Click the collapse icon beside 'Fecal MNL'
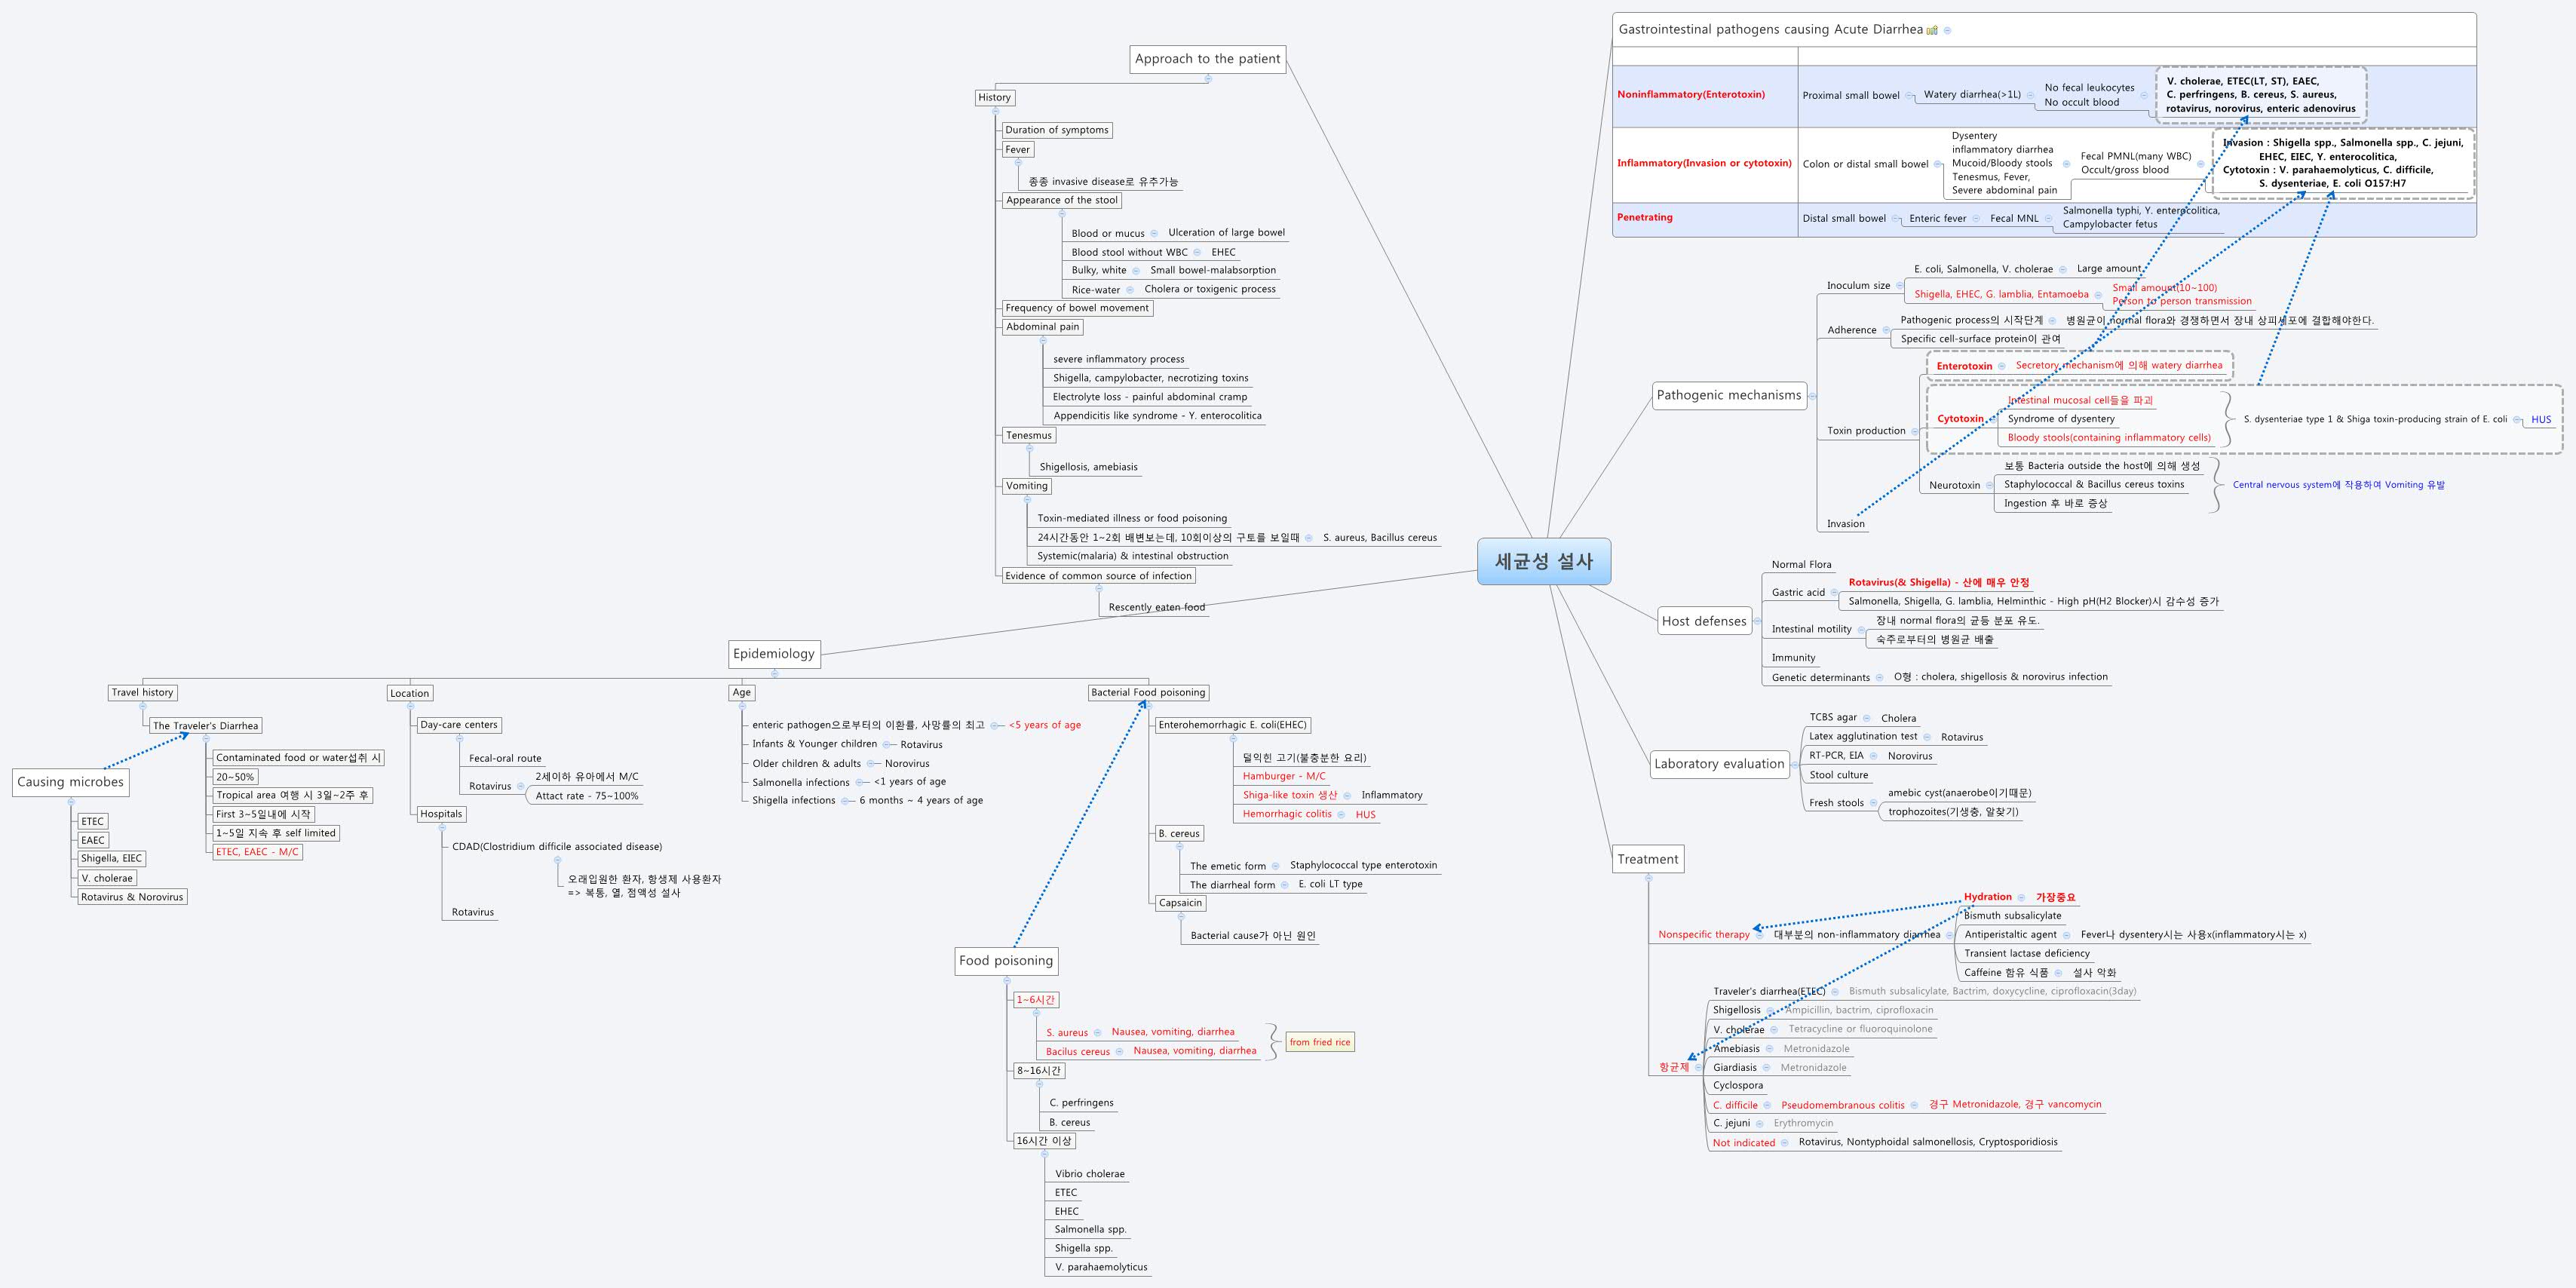The height and width of the screenshot is (1288, 2576). click(2049, 219)
